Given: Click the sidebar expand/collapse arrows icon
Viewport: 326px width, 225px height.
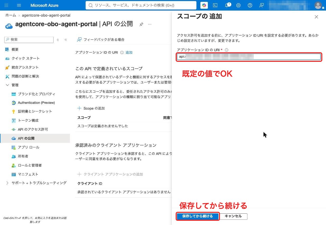Looking at the screenshot, I should (58, 40).
